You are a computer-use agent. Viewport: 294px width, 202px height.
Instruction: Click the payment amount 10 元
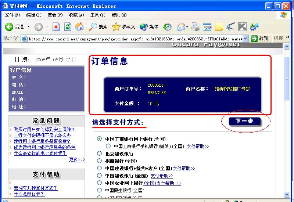click(153, 104)
